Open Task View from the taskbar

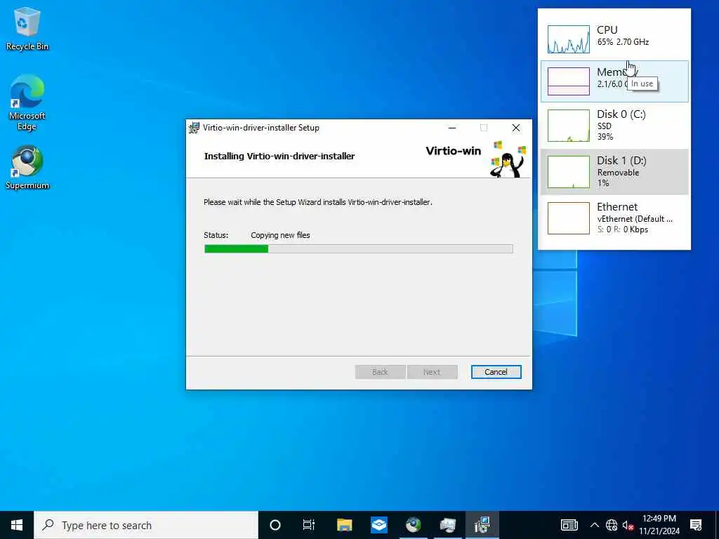[x=309, y=525]
